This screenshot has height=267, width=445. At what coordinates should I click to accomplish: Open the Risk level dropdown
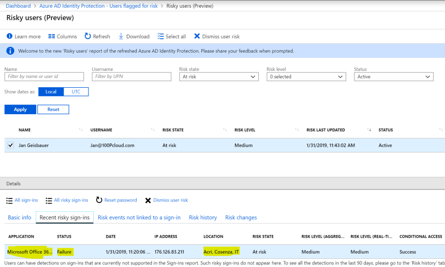point(306,77)
